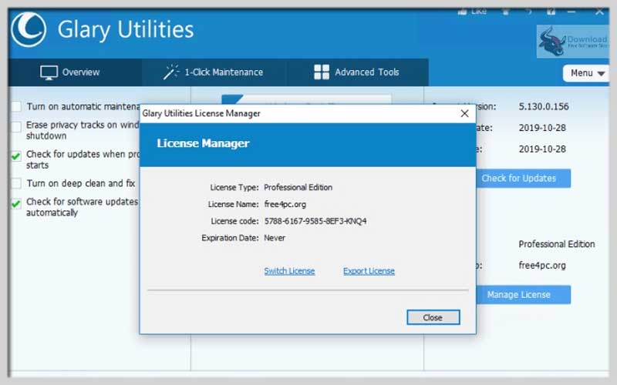Toggle erase privacy tracks on shutdown checkbox
Screen dimensions: 617x385
tap(16, 127)
